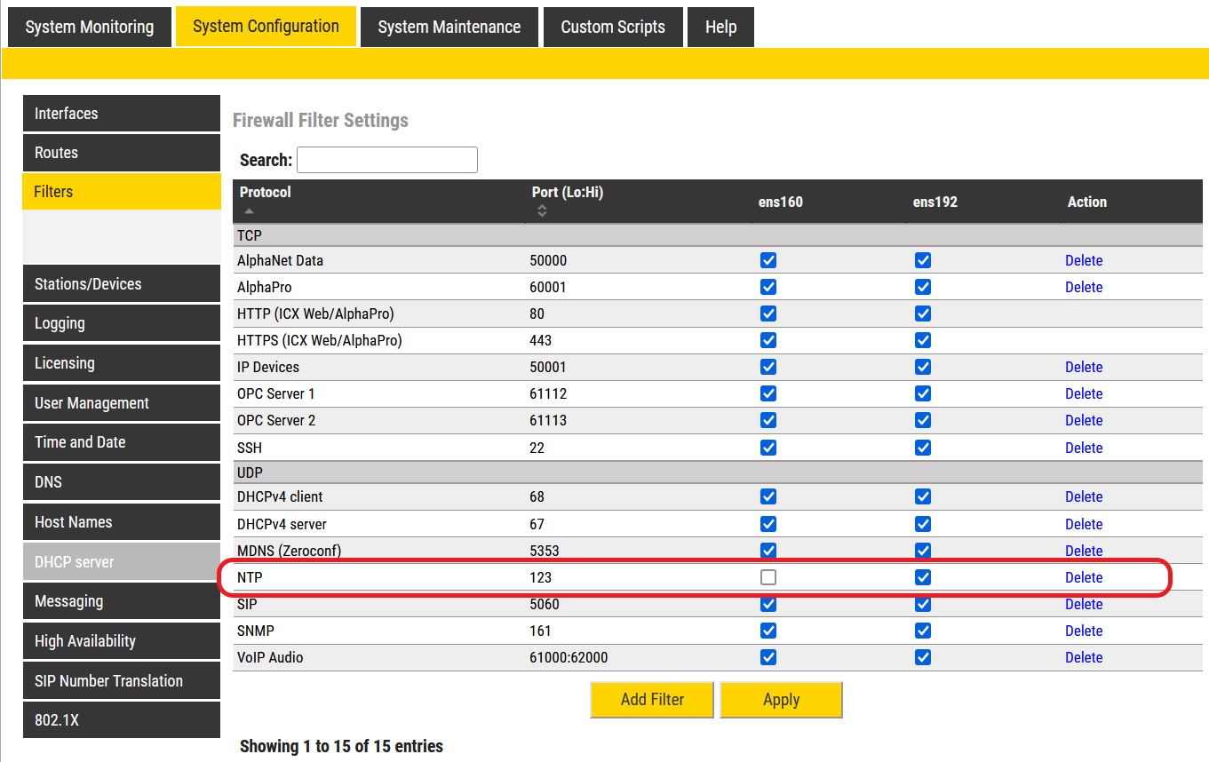Screen dimensions: 1209x762
Task: Uncheck SNMP ens160 checkbox
Action: [x=768, y=631]
